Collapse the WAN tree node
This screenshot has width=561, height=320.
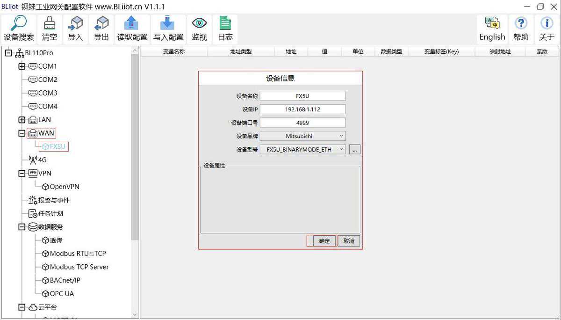[x=22, y=133]
